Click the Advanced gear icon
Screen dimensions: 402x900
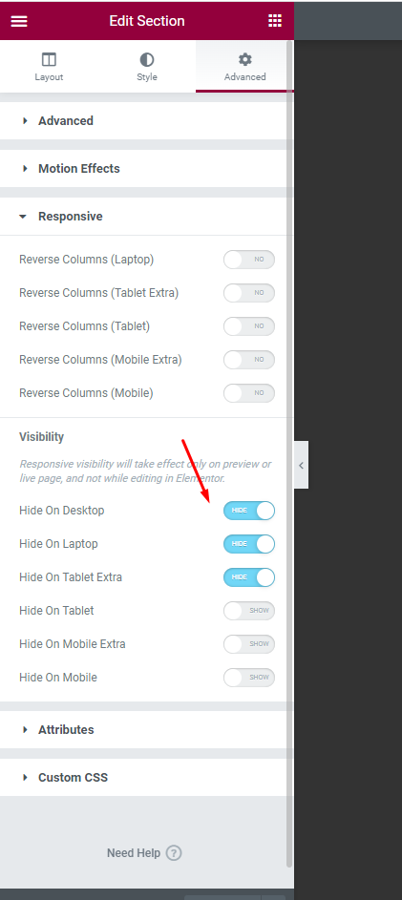point(245,59)
